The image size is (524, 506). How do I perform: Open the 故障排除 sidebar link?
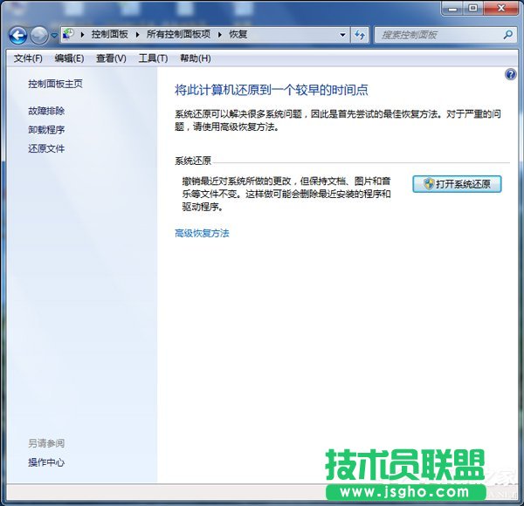pos(46,111)
